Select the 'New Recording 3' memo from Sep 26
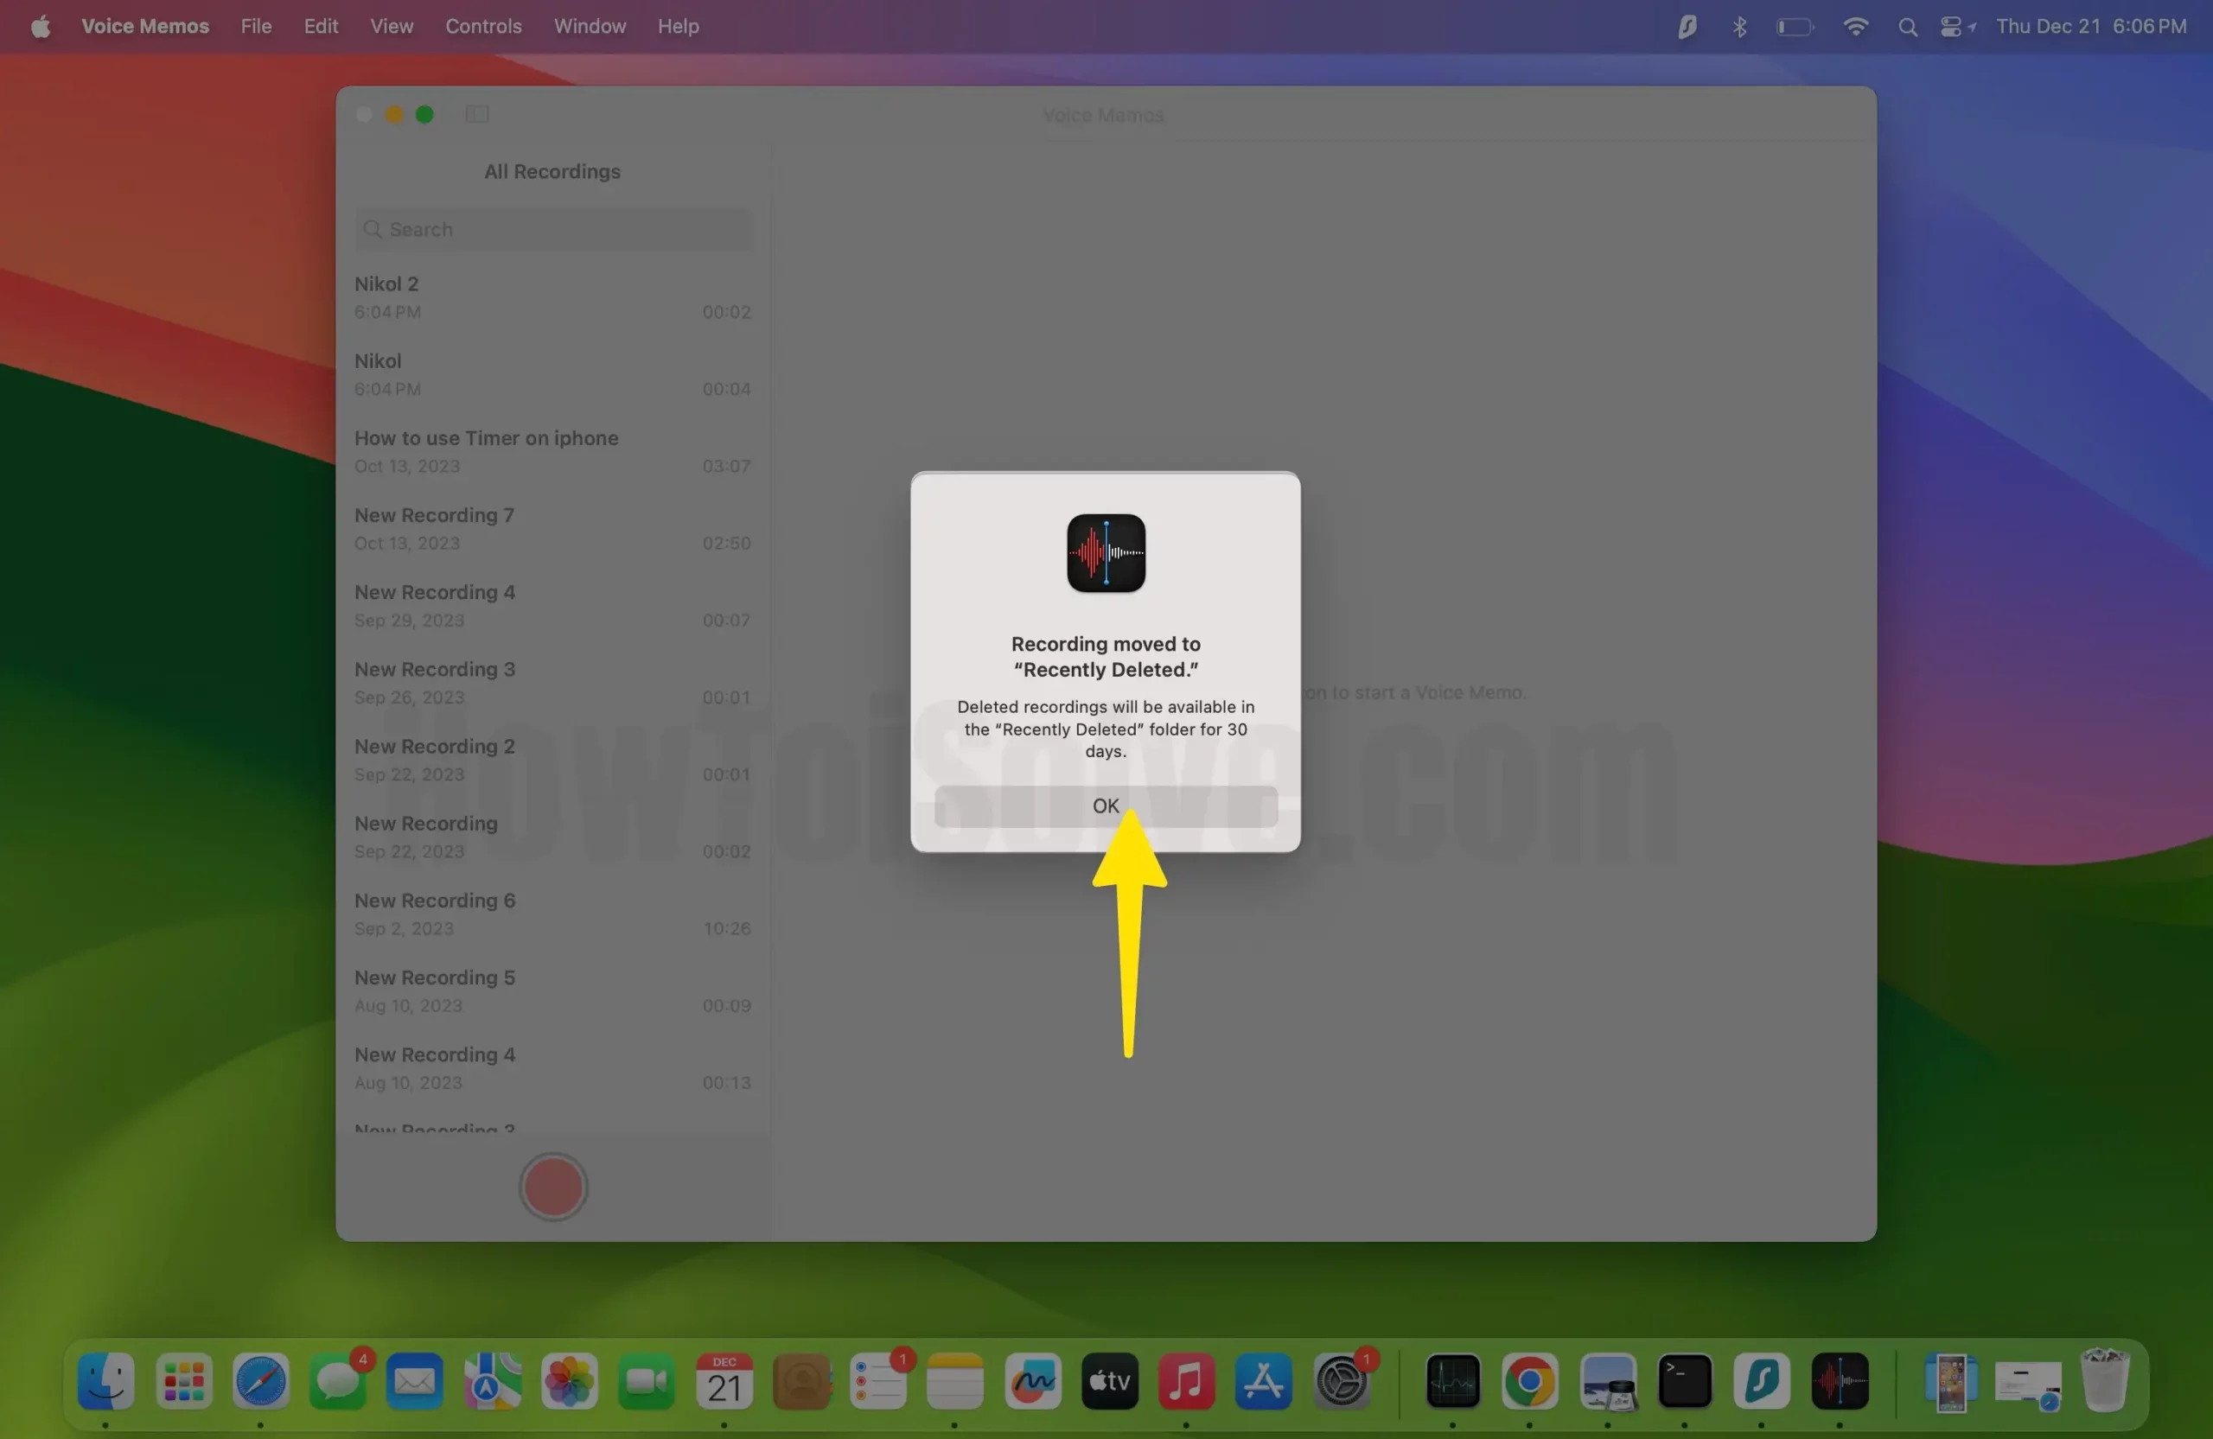Viewport: 2213px width, 1439px height. [553, 684]
